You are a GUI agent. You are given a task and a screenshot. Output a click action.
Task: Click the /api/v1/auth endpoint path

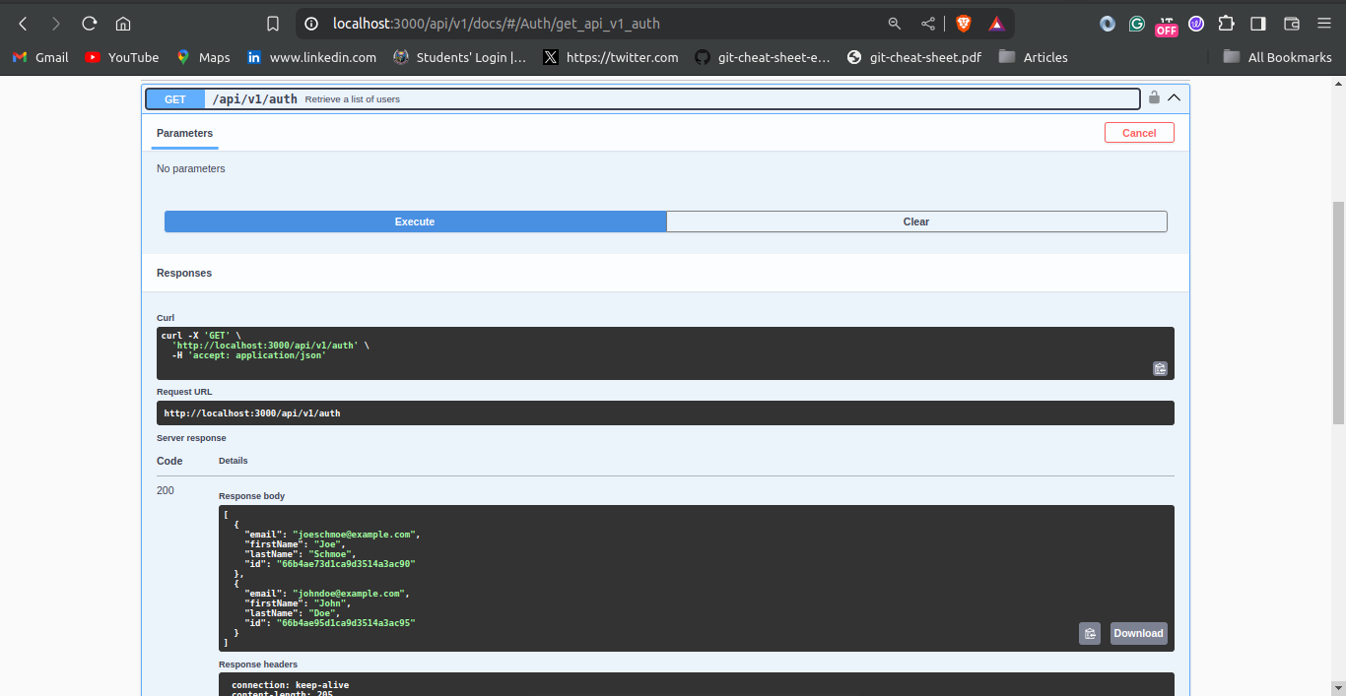tap(254, 99)
